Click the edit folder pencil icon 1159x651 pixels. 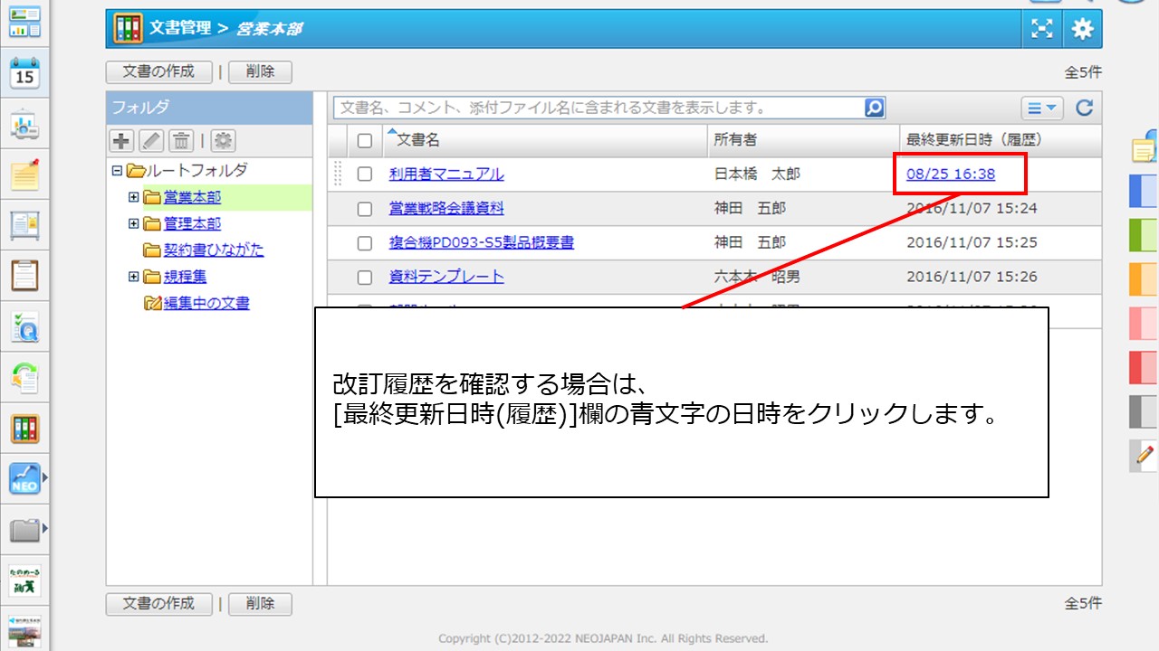[151, 140]
